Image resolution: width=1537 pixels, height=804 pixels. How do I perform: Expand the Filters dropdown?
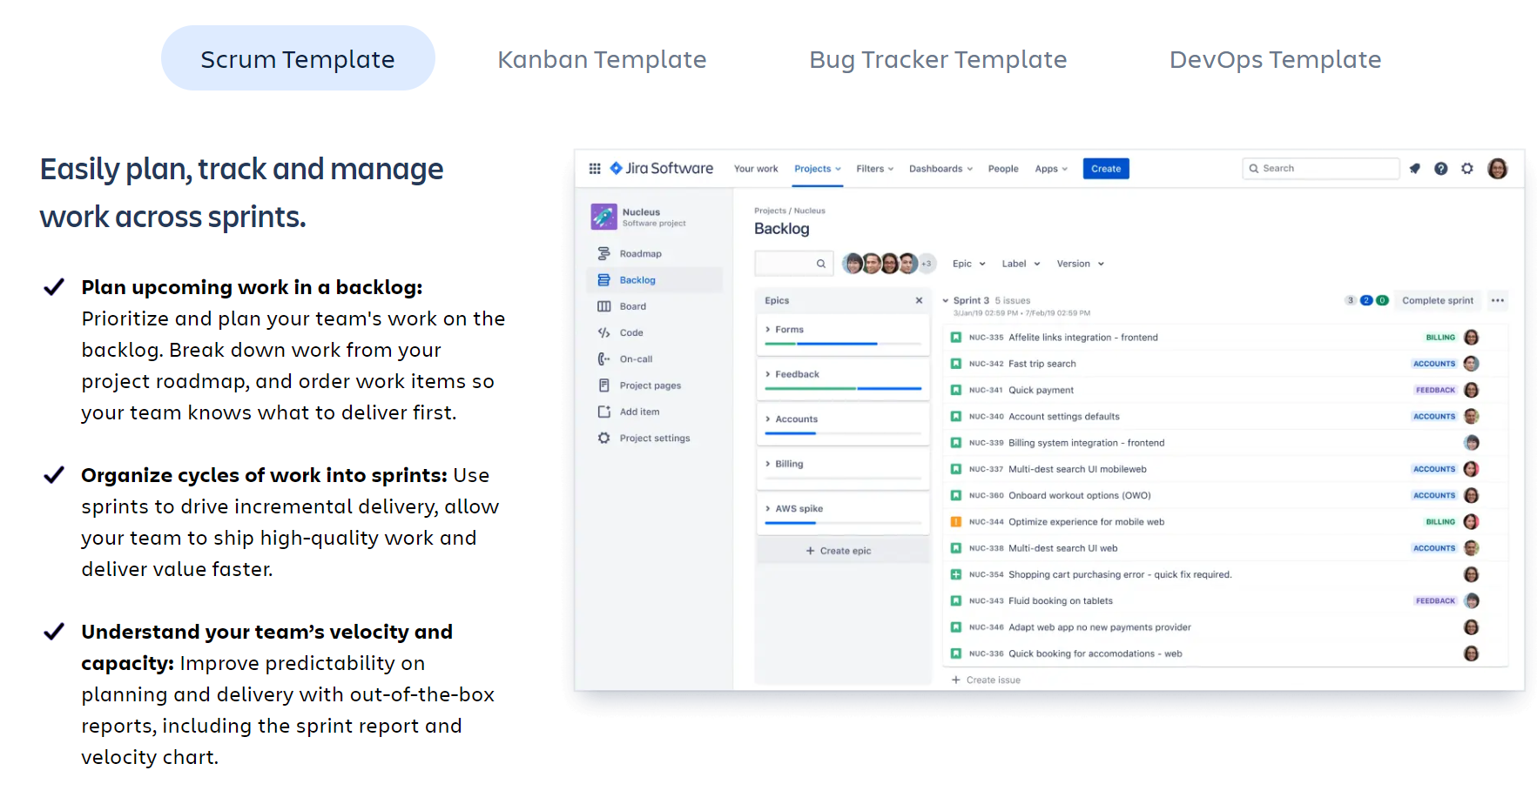click(x=875, y=169)
